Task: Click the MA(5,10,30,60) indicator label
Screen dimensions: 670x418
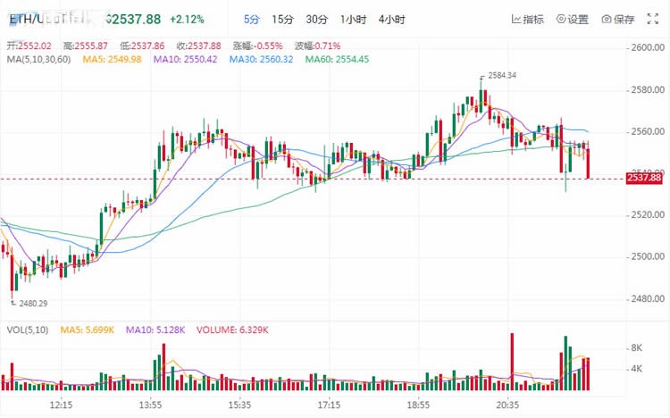Action: pos(39,60)
